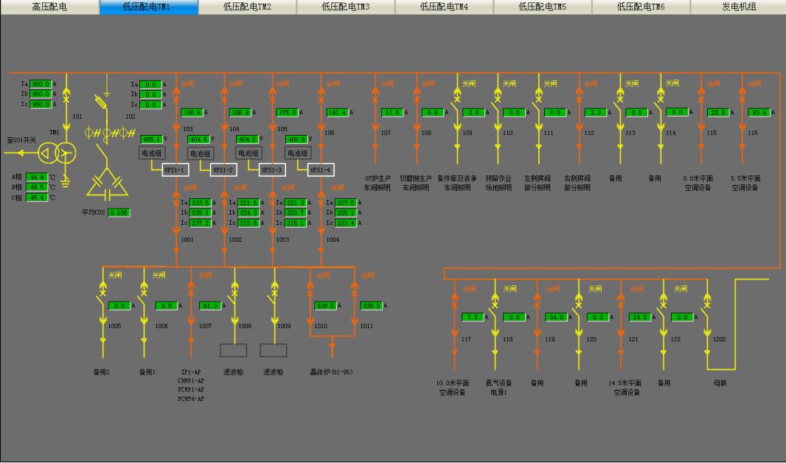Select the filter cabinet box below 1008
This screenshot has width=786, height=463.
tap(234, 350)
